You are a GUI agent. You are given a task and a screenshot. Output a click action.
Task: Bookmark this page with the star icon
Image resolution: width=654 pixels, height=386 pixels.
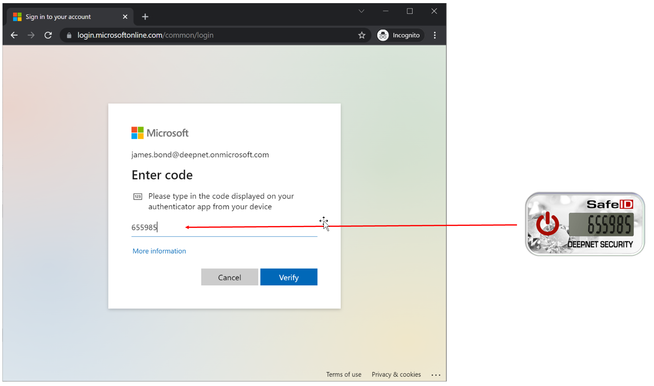coord(362,35)
